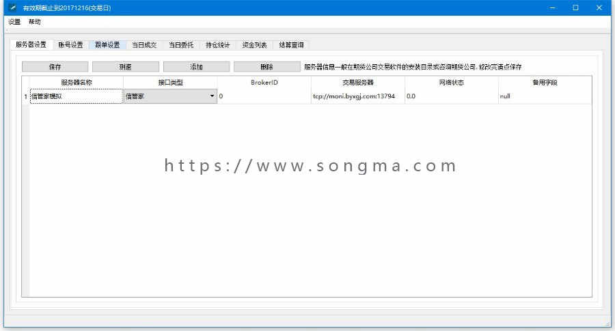This screenshot has width=615, height=331.
Task: Open the 当日成交 tab
Action: point(144,45)
